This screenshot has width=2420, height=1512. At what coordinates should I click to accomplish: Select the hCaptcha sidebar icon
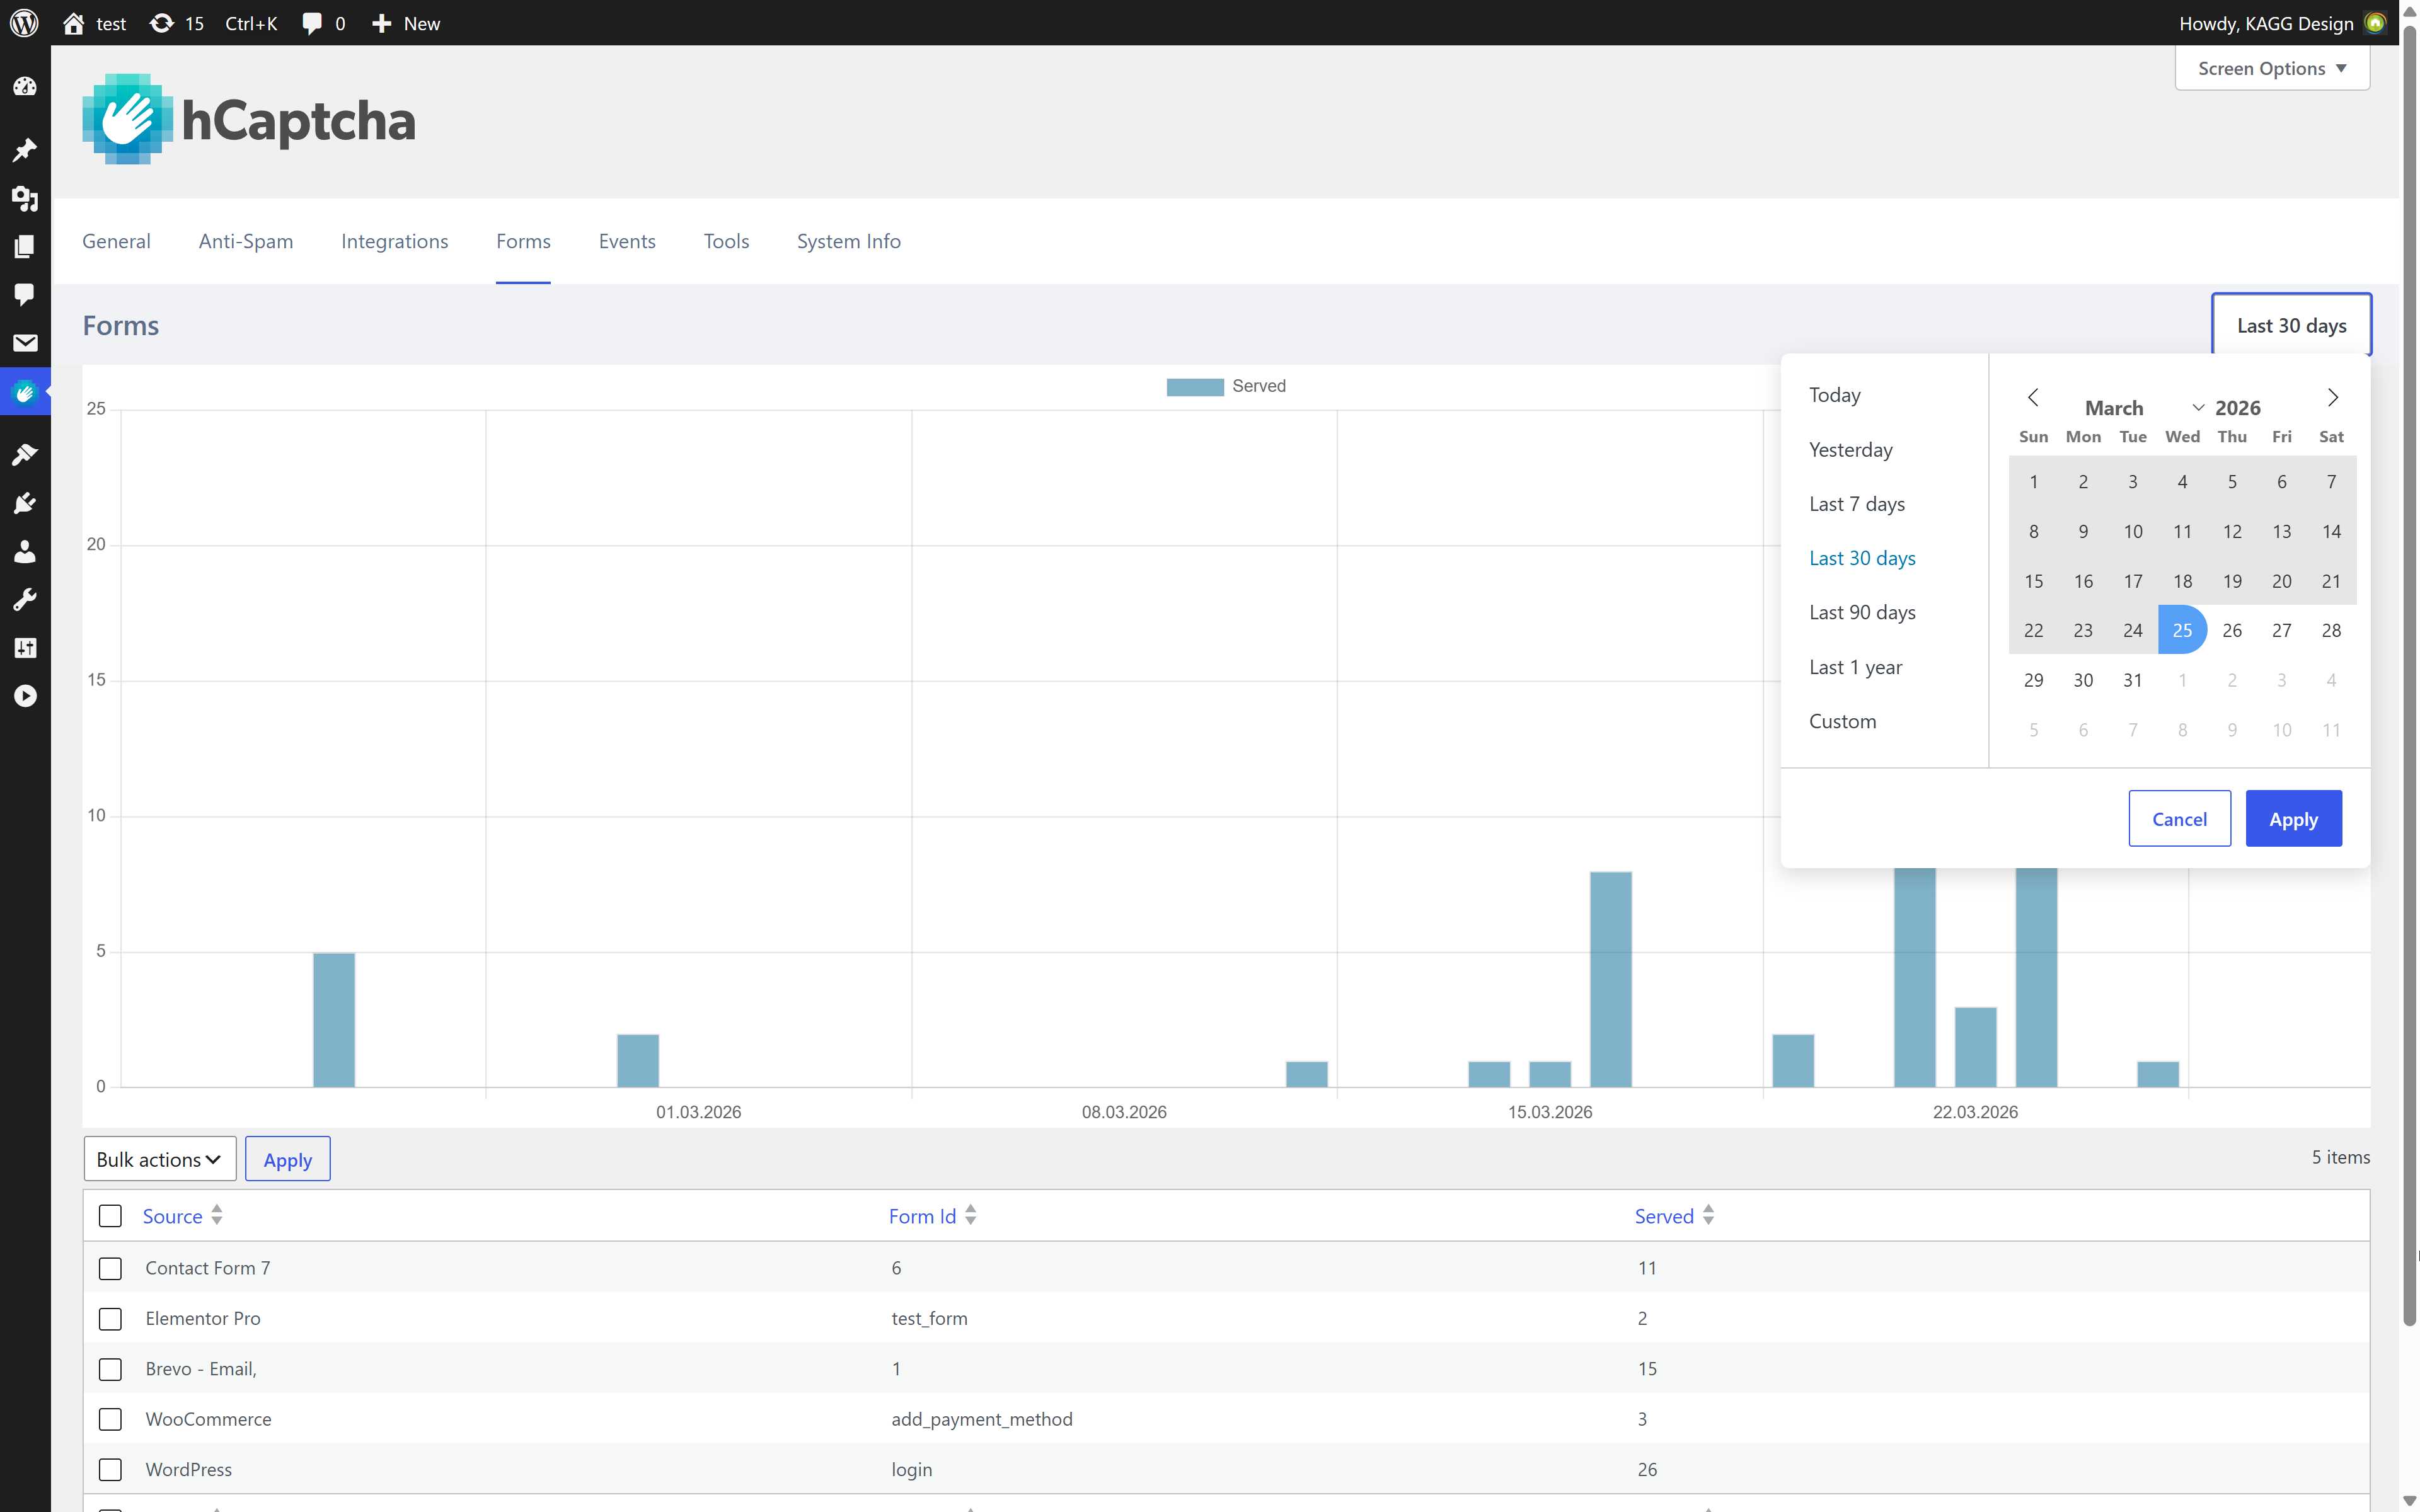[x=26, y=392]
